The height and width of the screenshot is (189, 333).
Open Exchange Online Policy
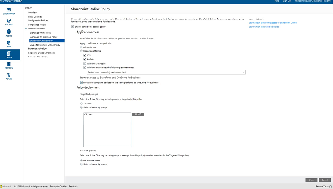40,33
